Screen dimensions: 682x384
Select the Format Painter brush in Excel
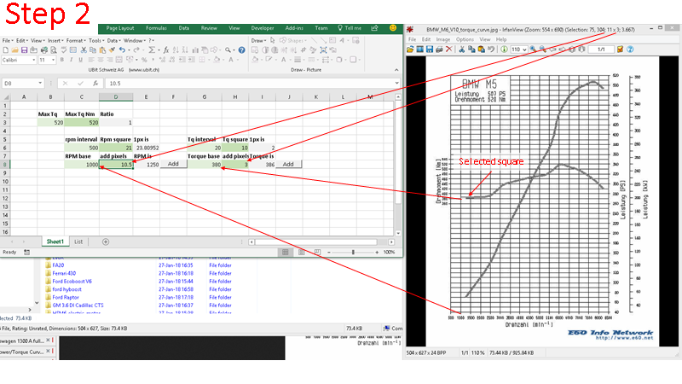(112, 50)
